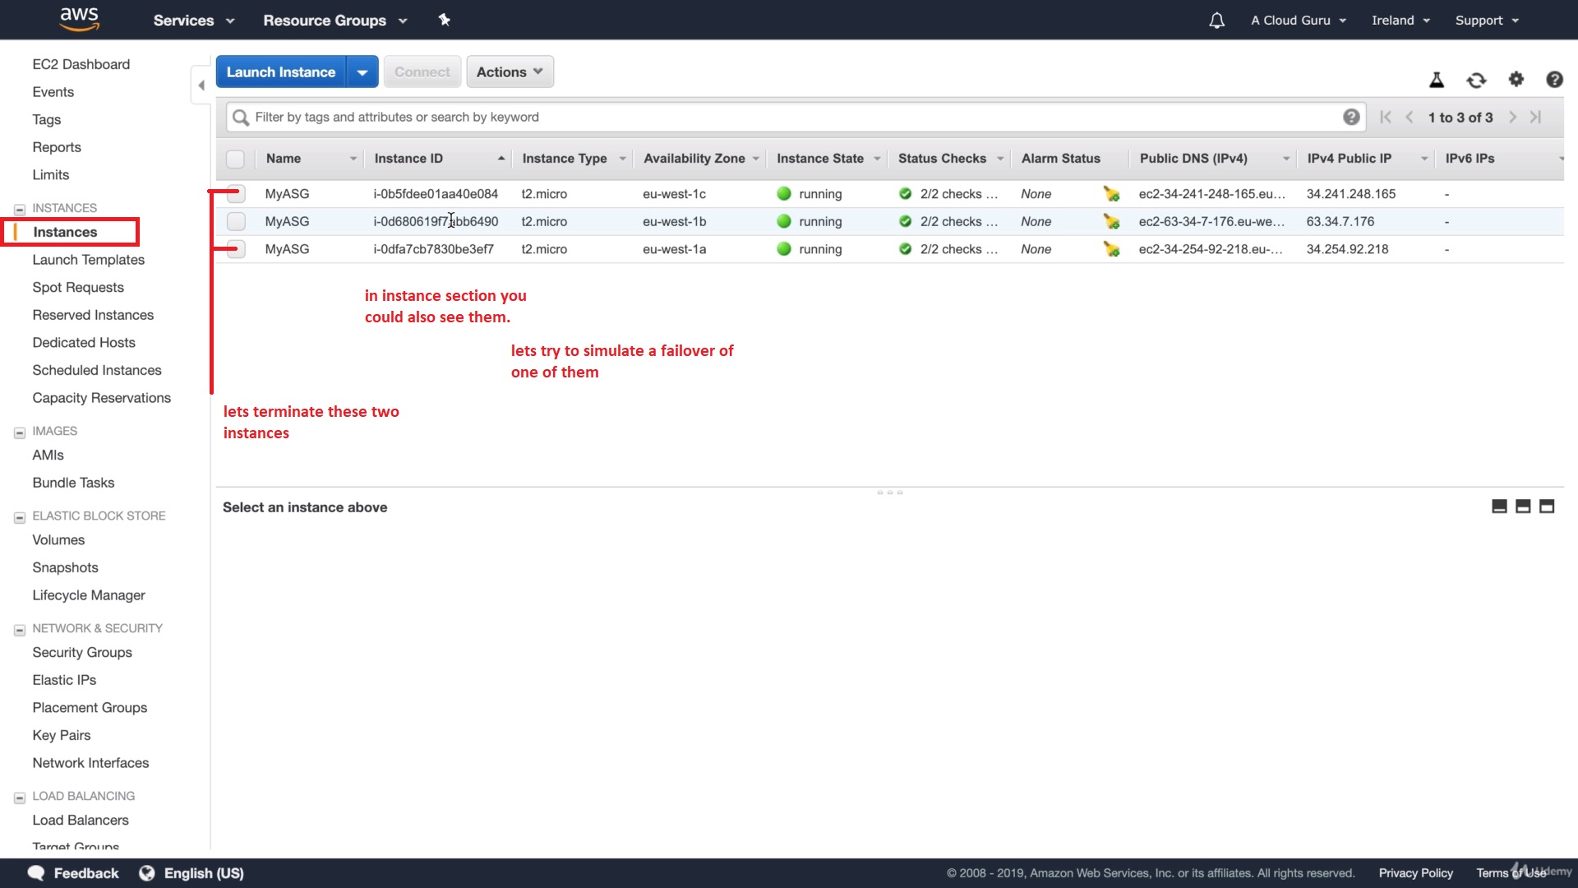Click the help question mark icon at top right
This screenshot has height=888, width=1578.
(1554, 80)
